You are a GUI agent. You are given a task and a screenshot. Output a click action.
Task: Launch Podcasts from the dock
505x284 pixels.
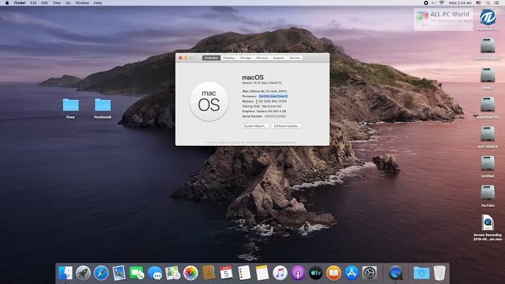(x=298, y=273)
